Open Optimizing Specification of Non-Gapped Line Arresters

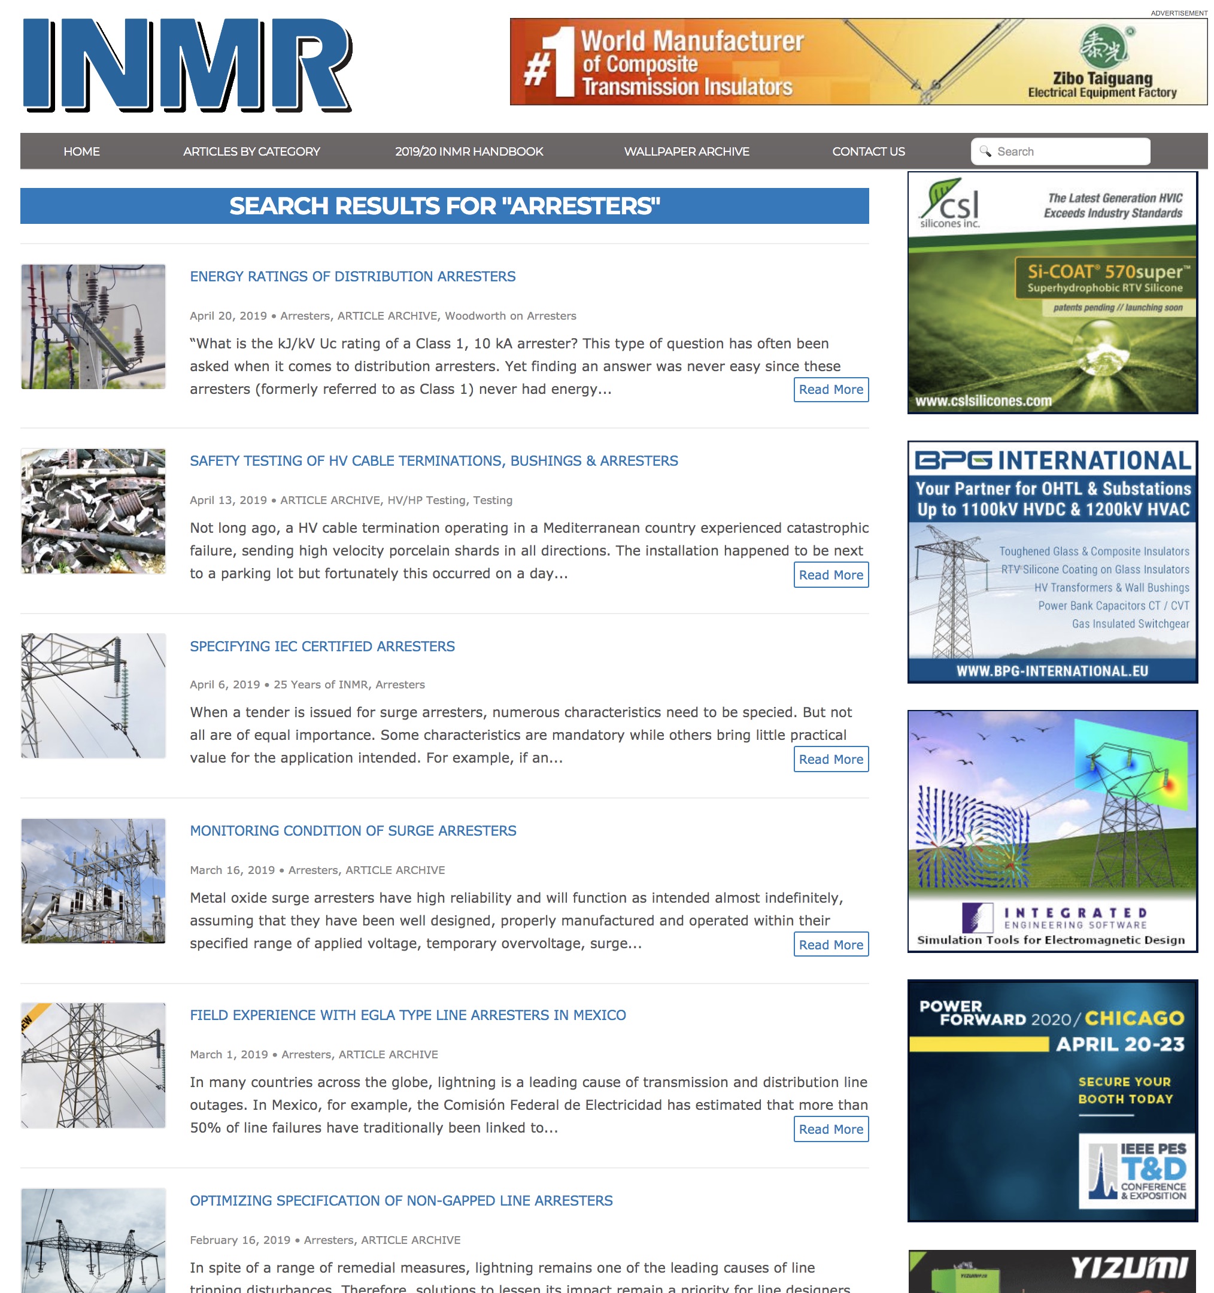[x=401, y=1201]
